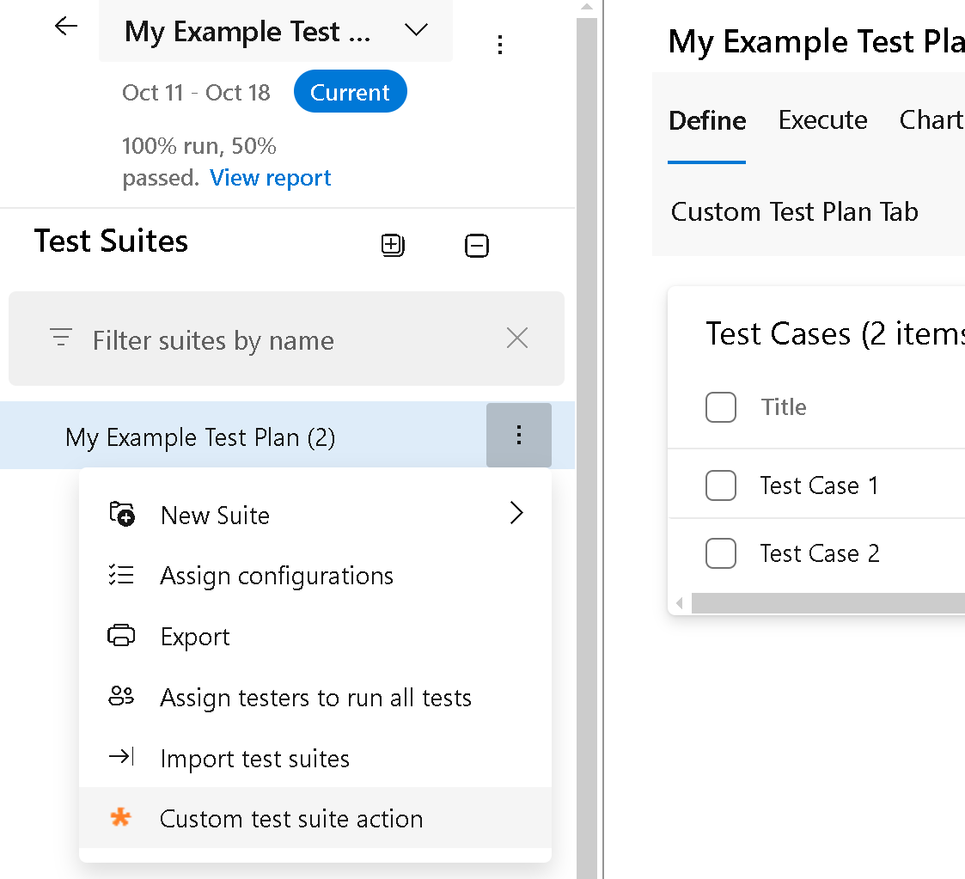
Task: Click the Export printer icon
Action: (121, 636)
